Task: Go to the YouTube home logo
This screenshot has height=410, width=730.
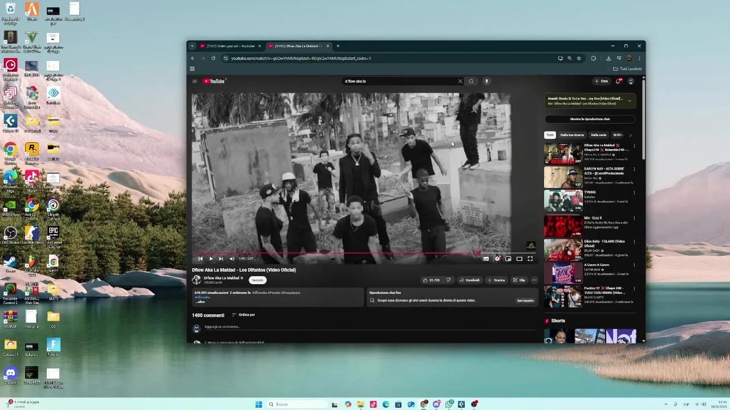Action: tap(214, 81)
